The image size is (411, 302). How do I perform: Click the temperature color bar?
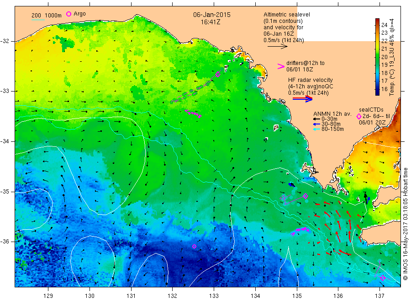pyautogui.click(x=378, y=57)
